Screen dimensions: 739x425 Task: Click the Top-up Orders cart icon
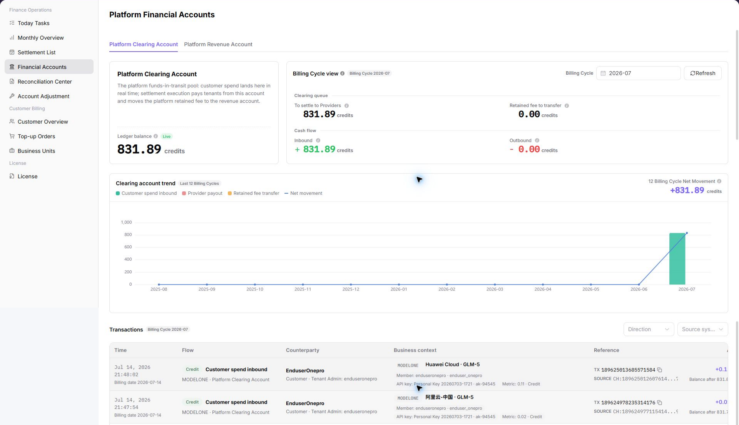coord(12,136)
